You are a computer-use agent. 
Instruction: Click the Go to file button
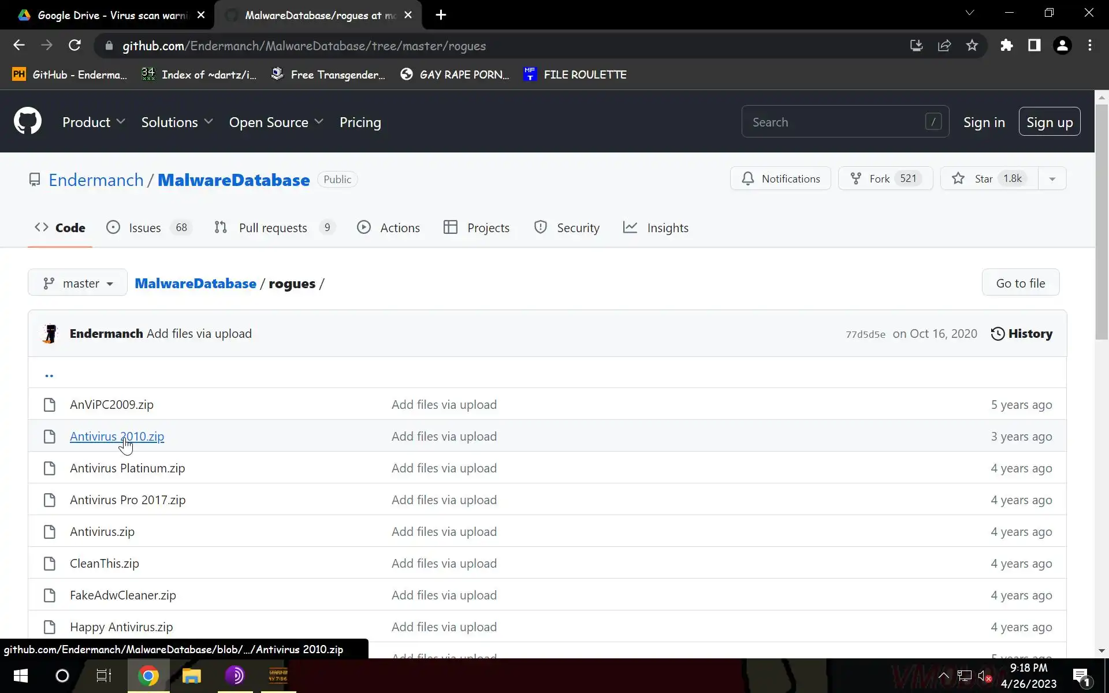pyautogui.click(x=1020, y=283)
